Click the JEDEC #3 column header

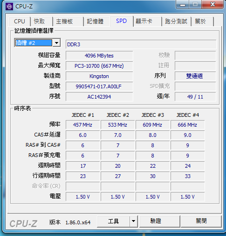tap(153, 115)
